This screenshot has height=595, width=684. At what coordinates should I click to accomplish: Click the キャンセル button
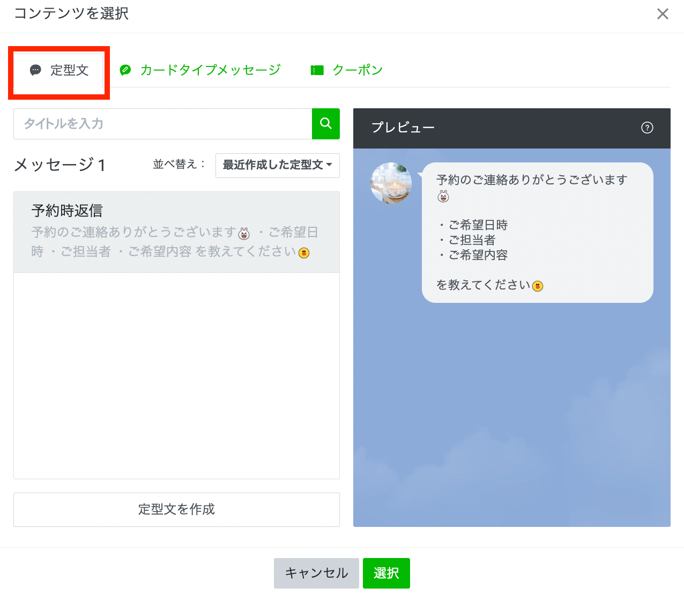coord(316,573)
